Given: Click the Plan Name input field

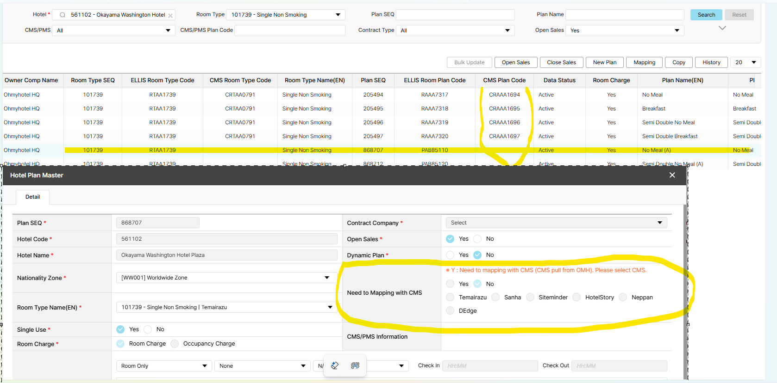Looking at the screenshot, I should 624,15.
